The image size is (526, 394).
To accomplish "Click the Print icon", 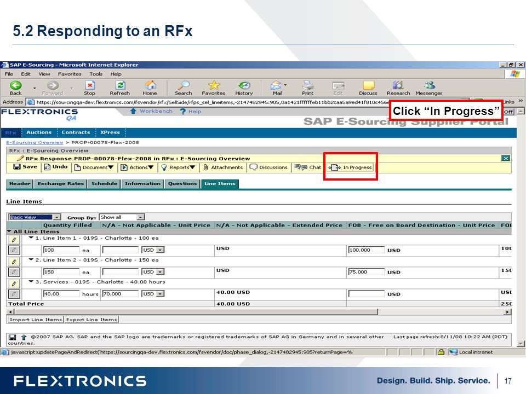I will pyautogui.click(x=307, y=88).
